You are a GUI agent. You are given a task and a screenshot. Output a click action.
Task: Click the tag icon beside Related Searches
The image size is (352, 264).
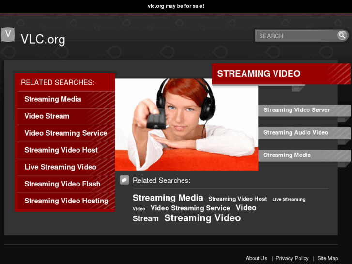coord(124,180)
